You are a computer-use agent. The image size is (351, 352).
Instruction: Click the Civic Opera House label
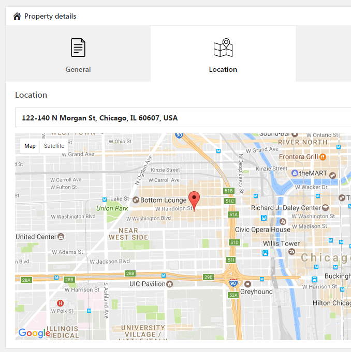[262, 229]
